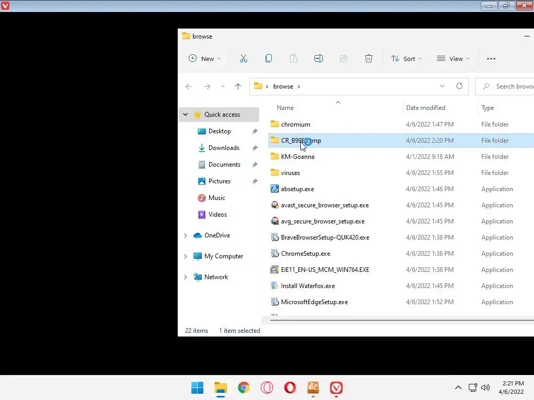Click the Rename icon in toolbar
The height and width of the screenshot is (400, 534).
(319, 58)
